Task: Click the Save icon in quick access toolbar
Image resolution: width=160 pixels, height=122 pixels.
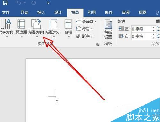Action: pos(5,3)
